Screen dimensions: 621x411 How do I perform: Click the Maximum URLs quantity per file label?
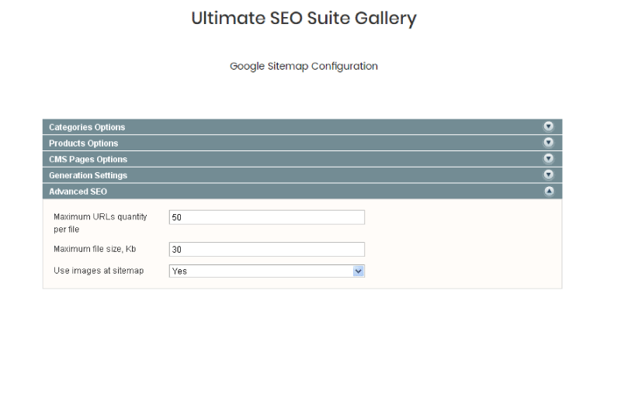pyautogui.click(x=100, y=223)
